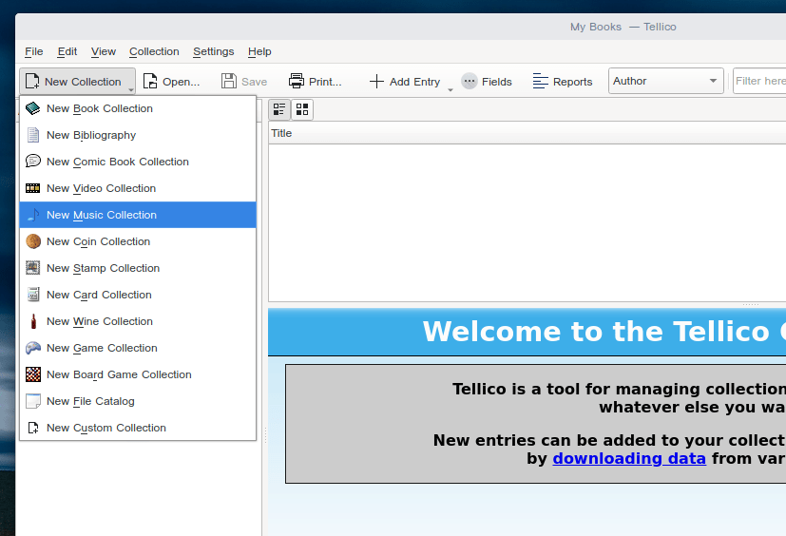
Task: Open the Author group-by combo box
Action: [x=665, y=81]
